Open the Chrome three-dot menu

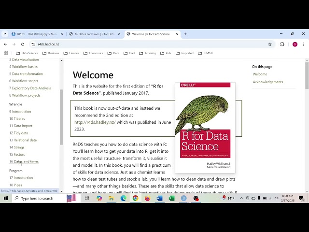point(304,44)
